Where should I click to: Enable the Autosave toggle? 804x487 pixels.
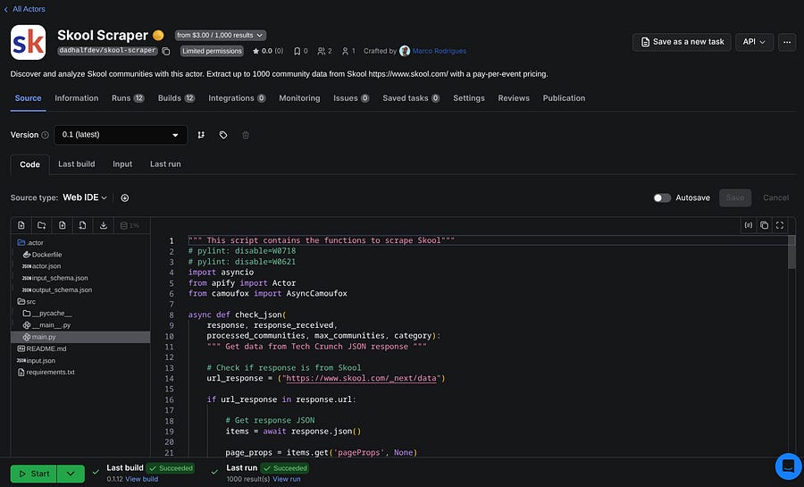[x=662, y=197]
